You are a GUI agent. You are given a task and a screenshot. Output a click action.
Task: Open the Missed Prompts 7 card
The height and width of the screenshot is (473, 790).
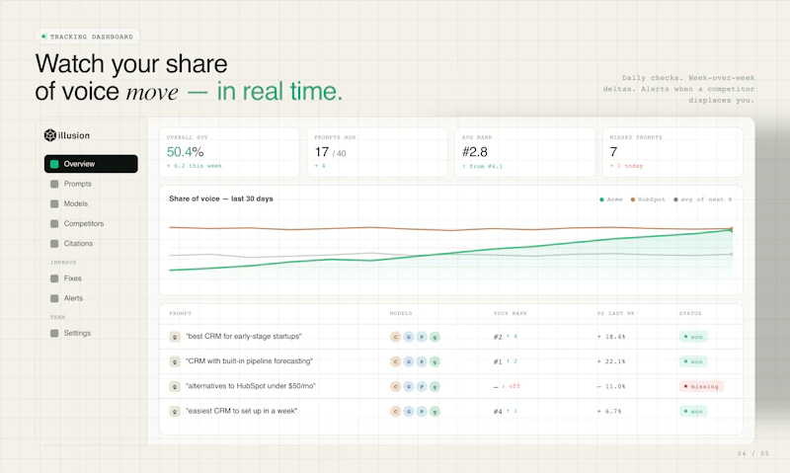click(672, 152)
